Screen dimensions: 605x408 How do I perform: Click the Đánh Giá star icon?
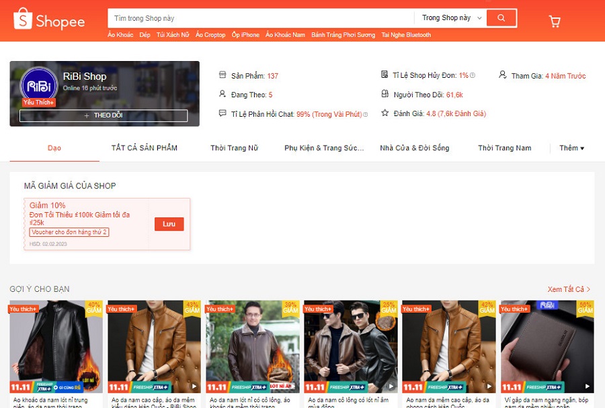385,113
